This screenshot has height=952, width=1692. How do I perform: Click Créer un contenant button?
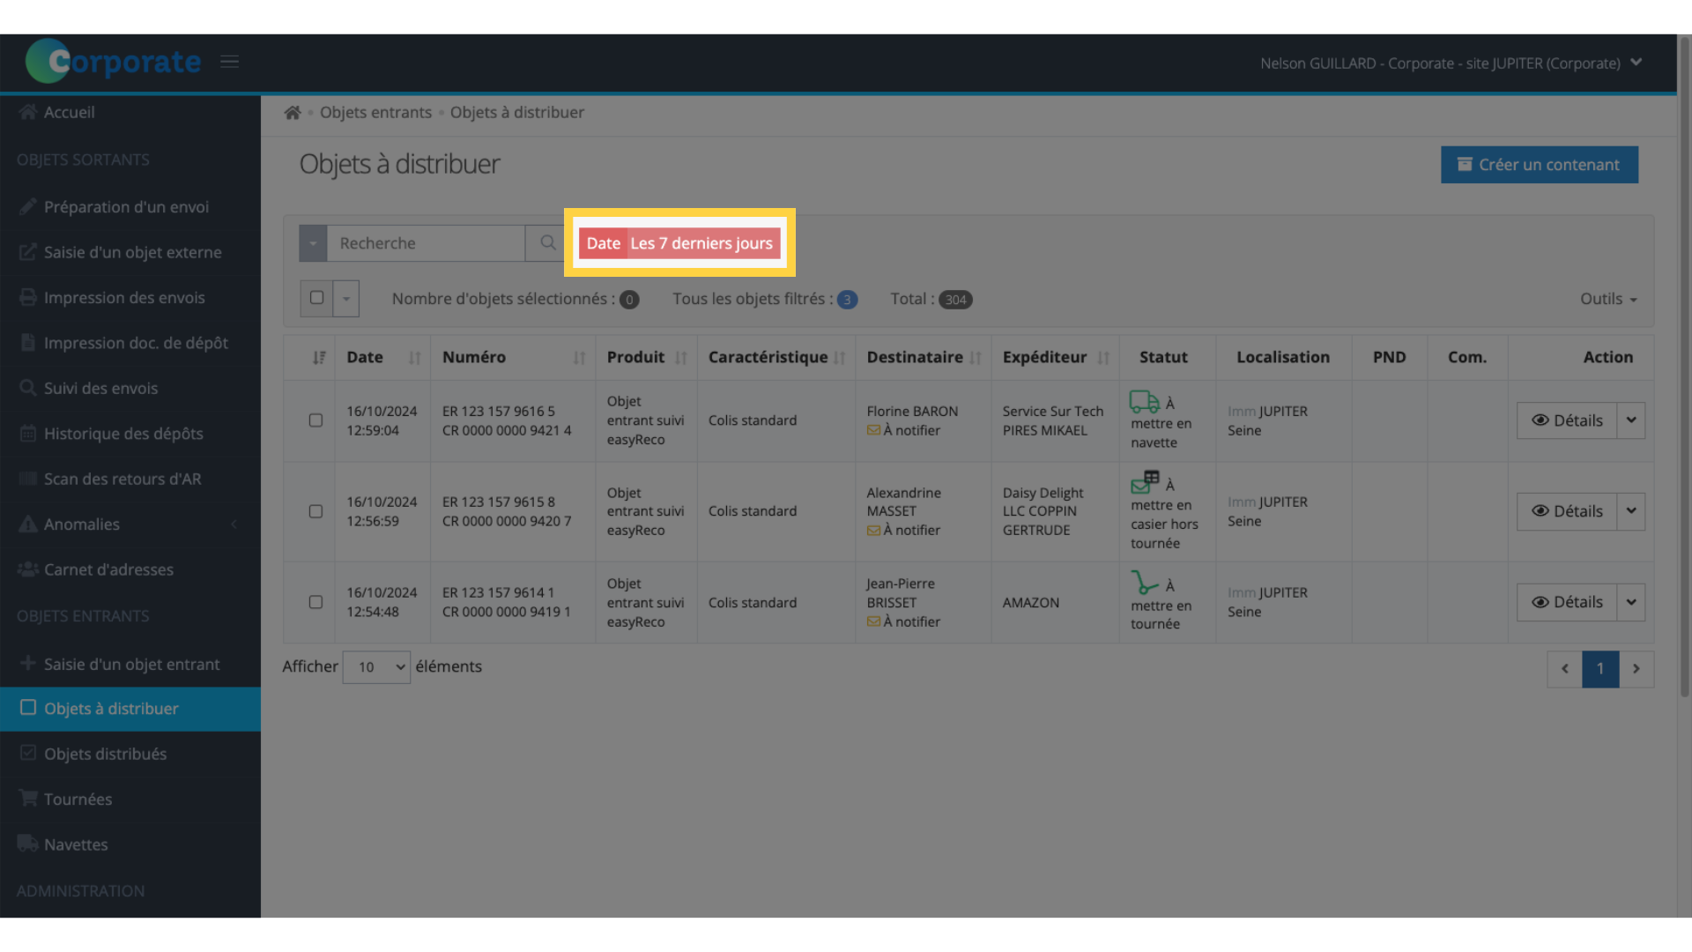tap(1540, 165)
